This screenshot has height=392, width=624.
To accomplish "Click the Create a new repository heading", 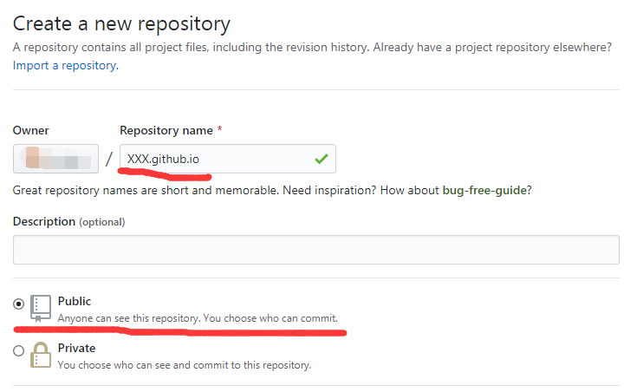I will tap(121, 23).
